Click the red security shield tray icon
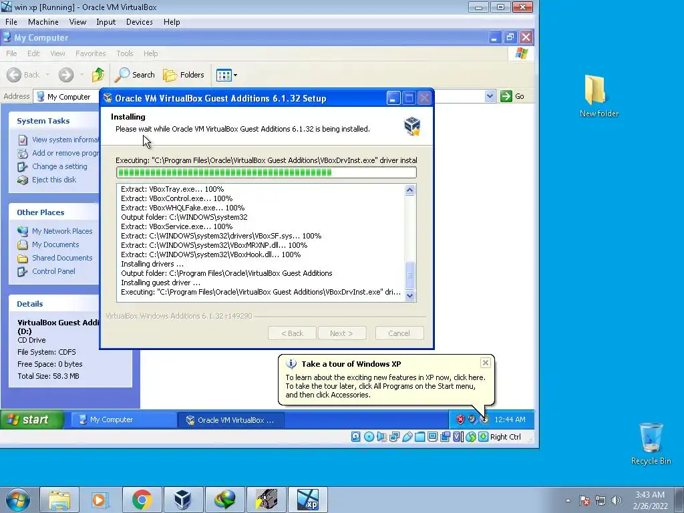Viewport: 684px width, 513px height. [460, 419]
